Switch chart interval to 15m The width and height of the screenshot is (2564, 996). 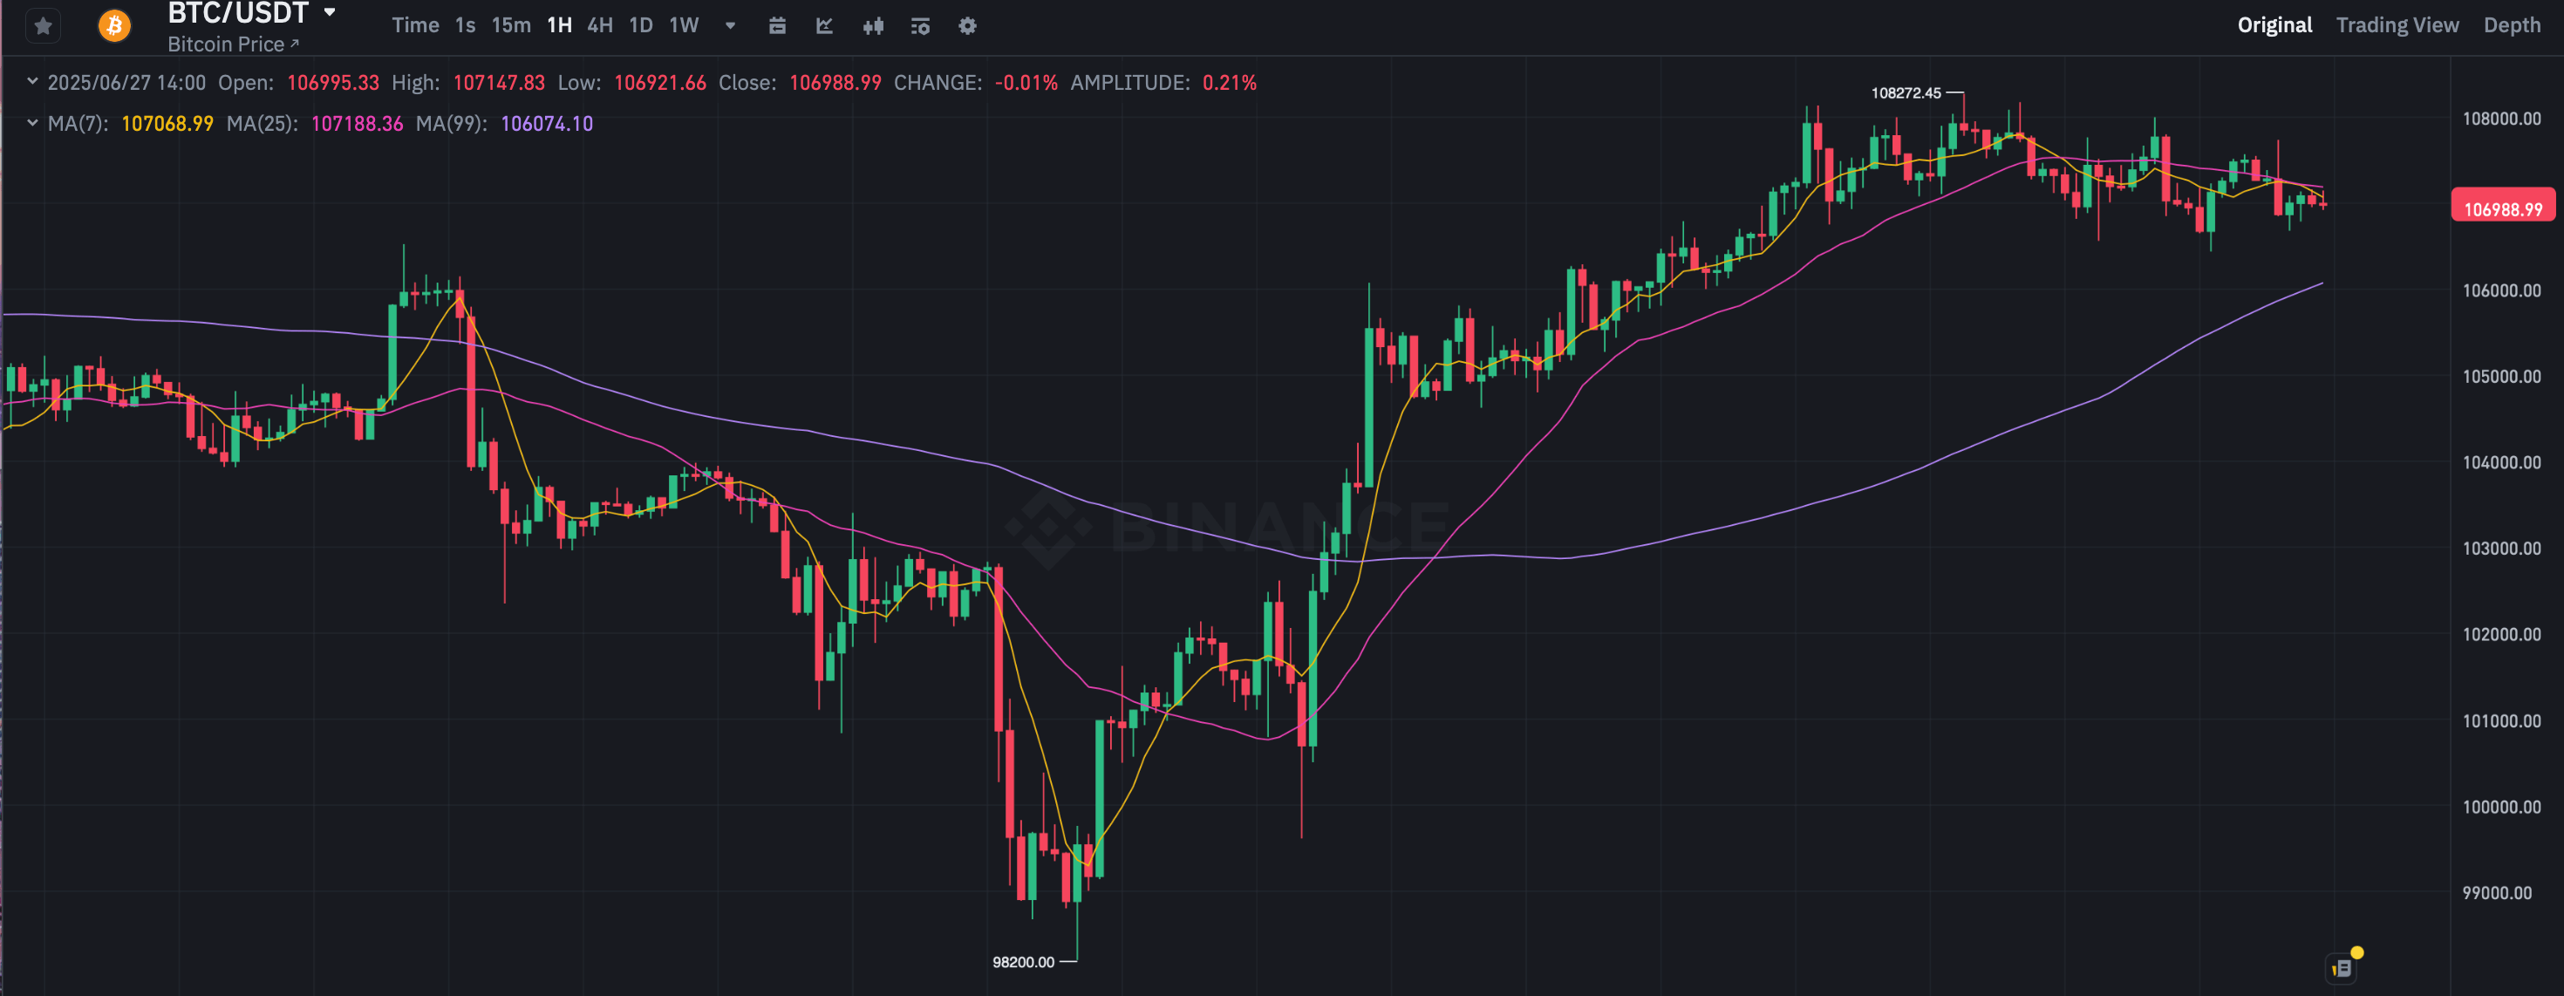click(x=510, y=25)
